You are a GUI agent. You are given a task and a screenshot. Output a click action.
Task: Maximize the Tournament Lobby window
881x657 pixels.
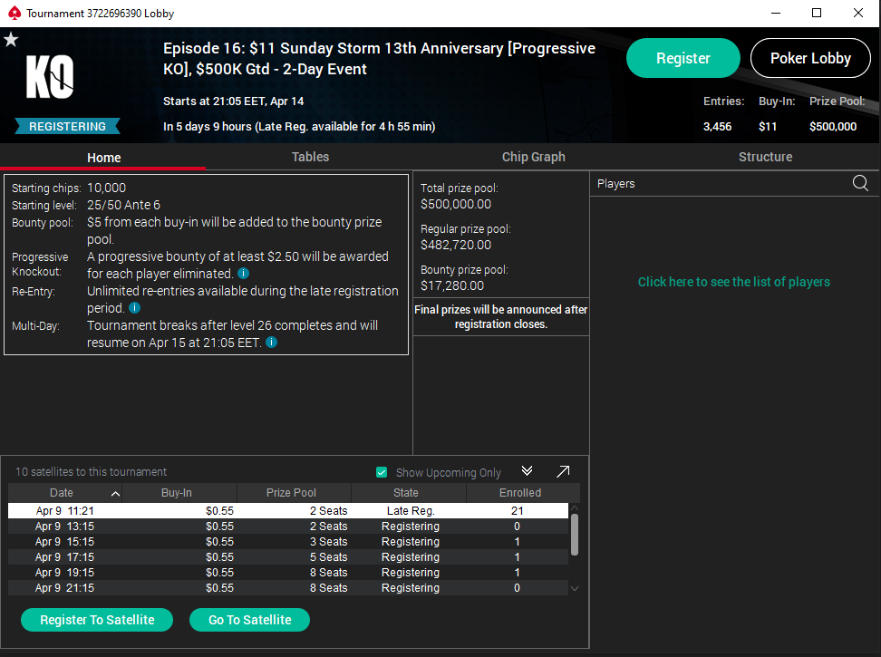pyautogui.click(x=817, y=13)
